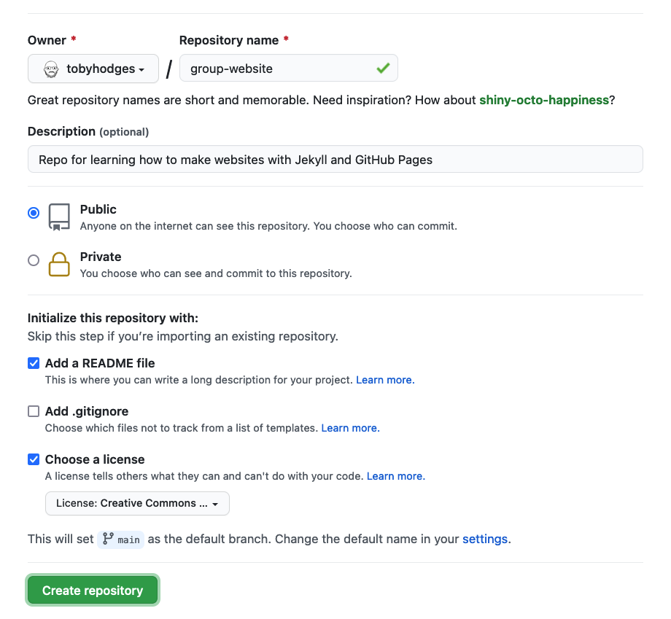
Task: Click the 'Public' heading text
Action: click(98, 209)
